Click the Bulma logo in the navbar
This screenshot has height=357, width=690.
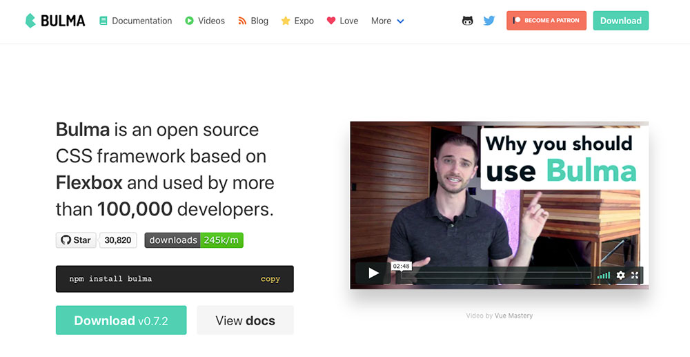(x=55, y=21)
